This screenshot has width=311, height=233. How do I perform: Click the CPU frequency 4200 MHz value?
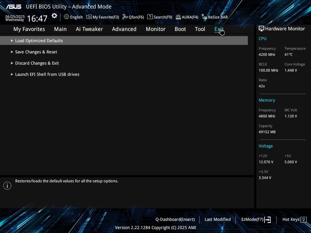pyautogui.click(x=267, y=55)
